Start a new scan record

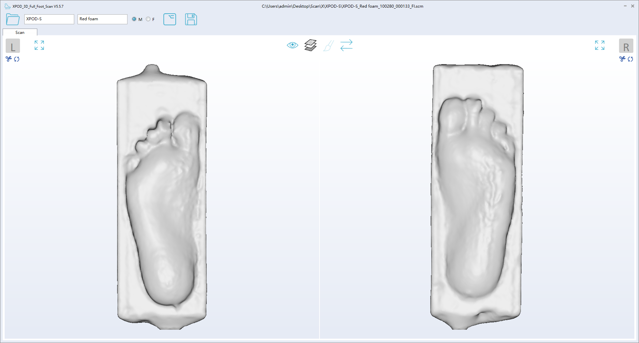pyautogui.click(x=170, y=19)
